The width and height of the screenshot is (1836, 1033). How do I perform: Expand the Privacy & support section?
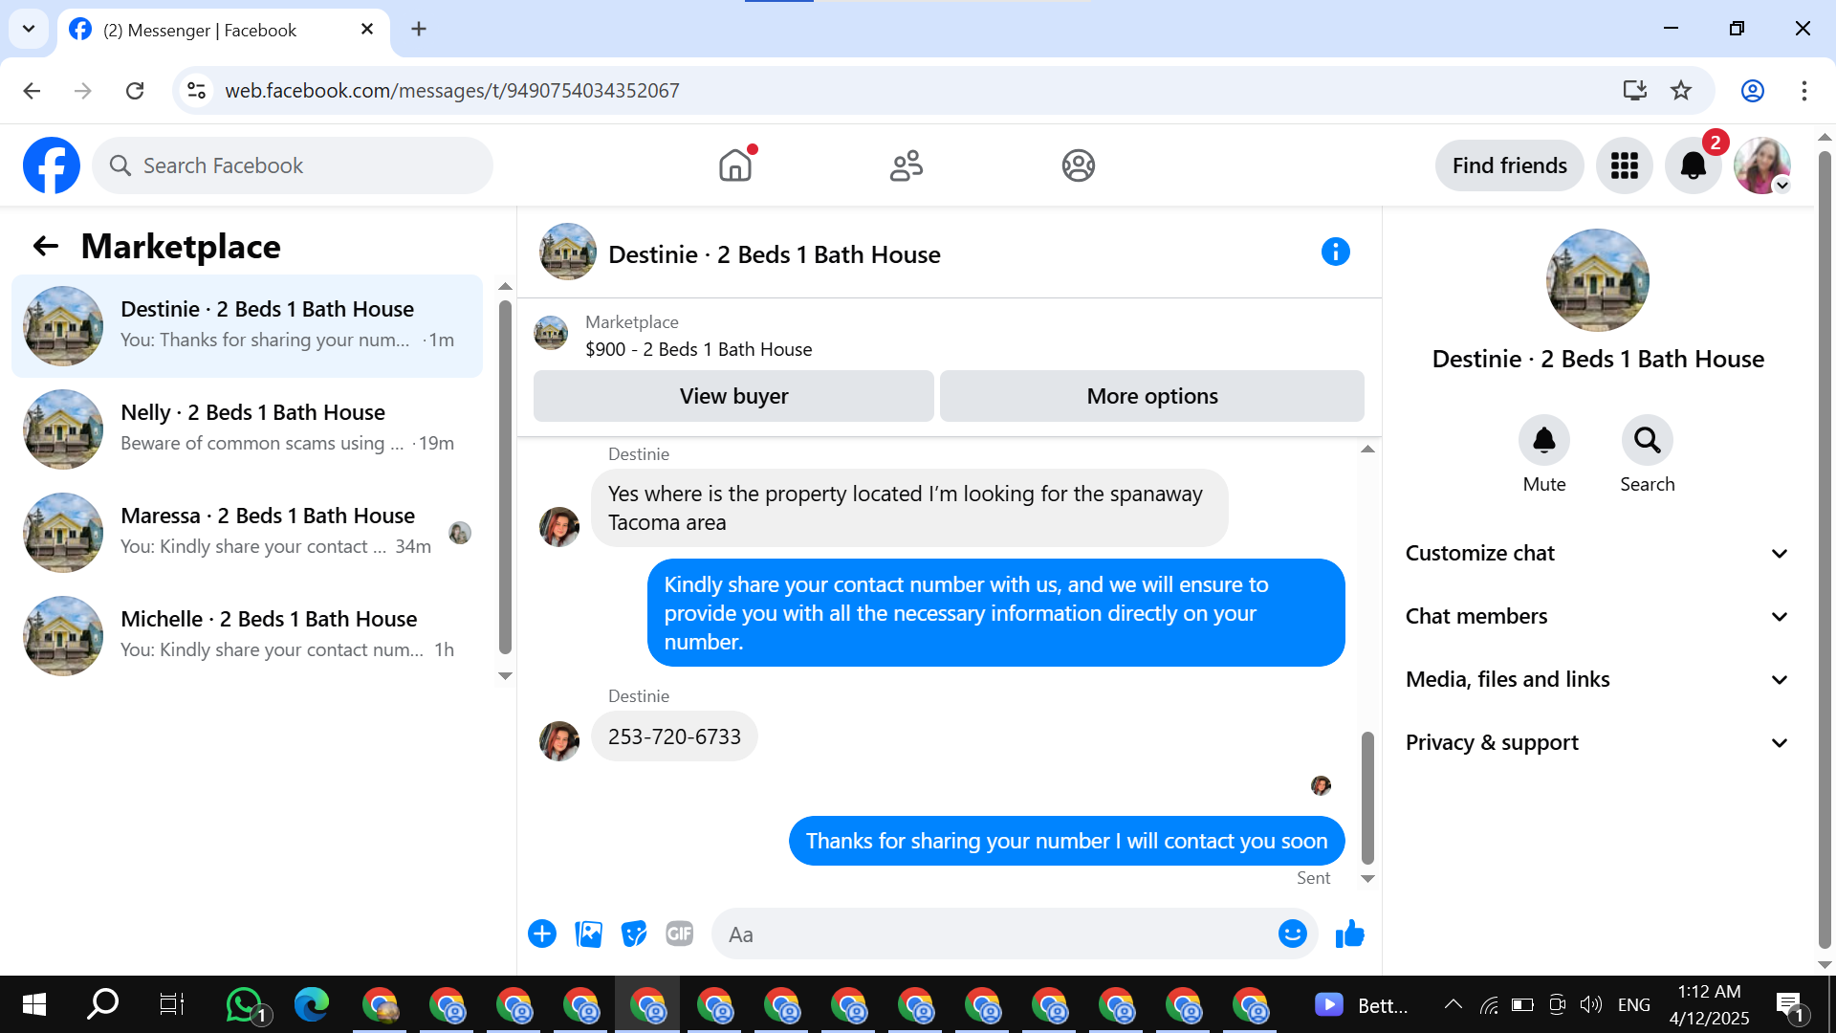click(1597, 743)
